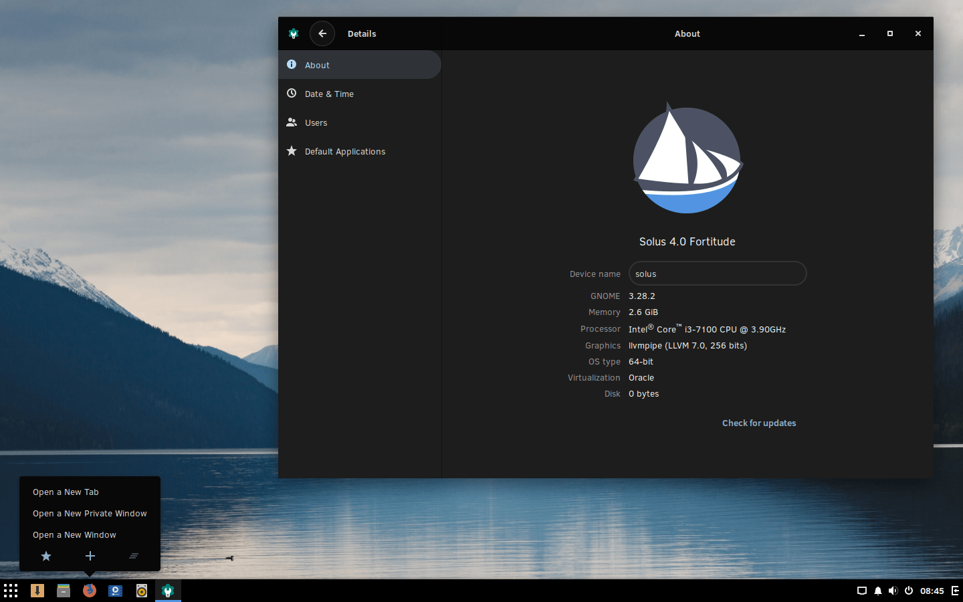The height and width of the screenshot is (602, 963).
Task: Open the power menu icon in the tray
Action: (909, 591)
